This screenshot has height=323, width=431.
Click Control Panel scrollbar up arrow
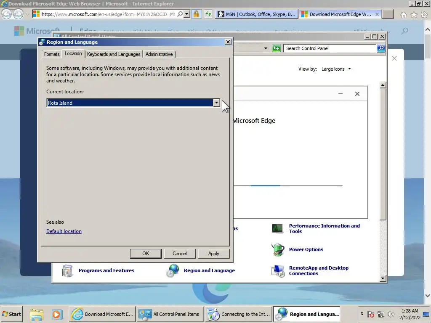(383, 85)
